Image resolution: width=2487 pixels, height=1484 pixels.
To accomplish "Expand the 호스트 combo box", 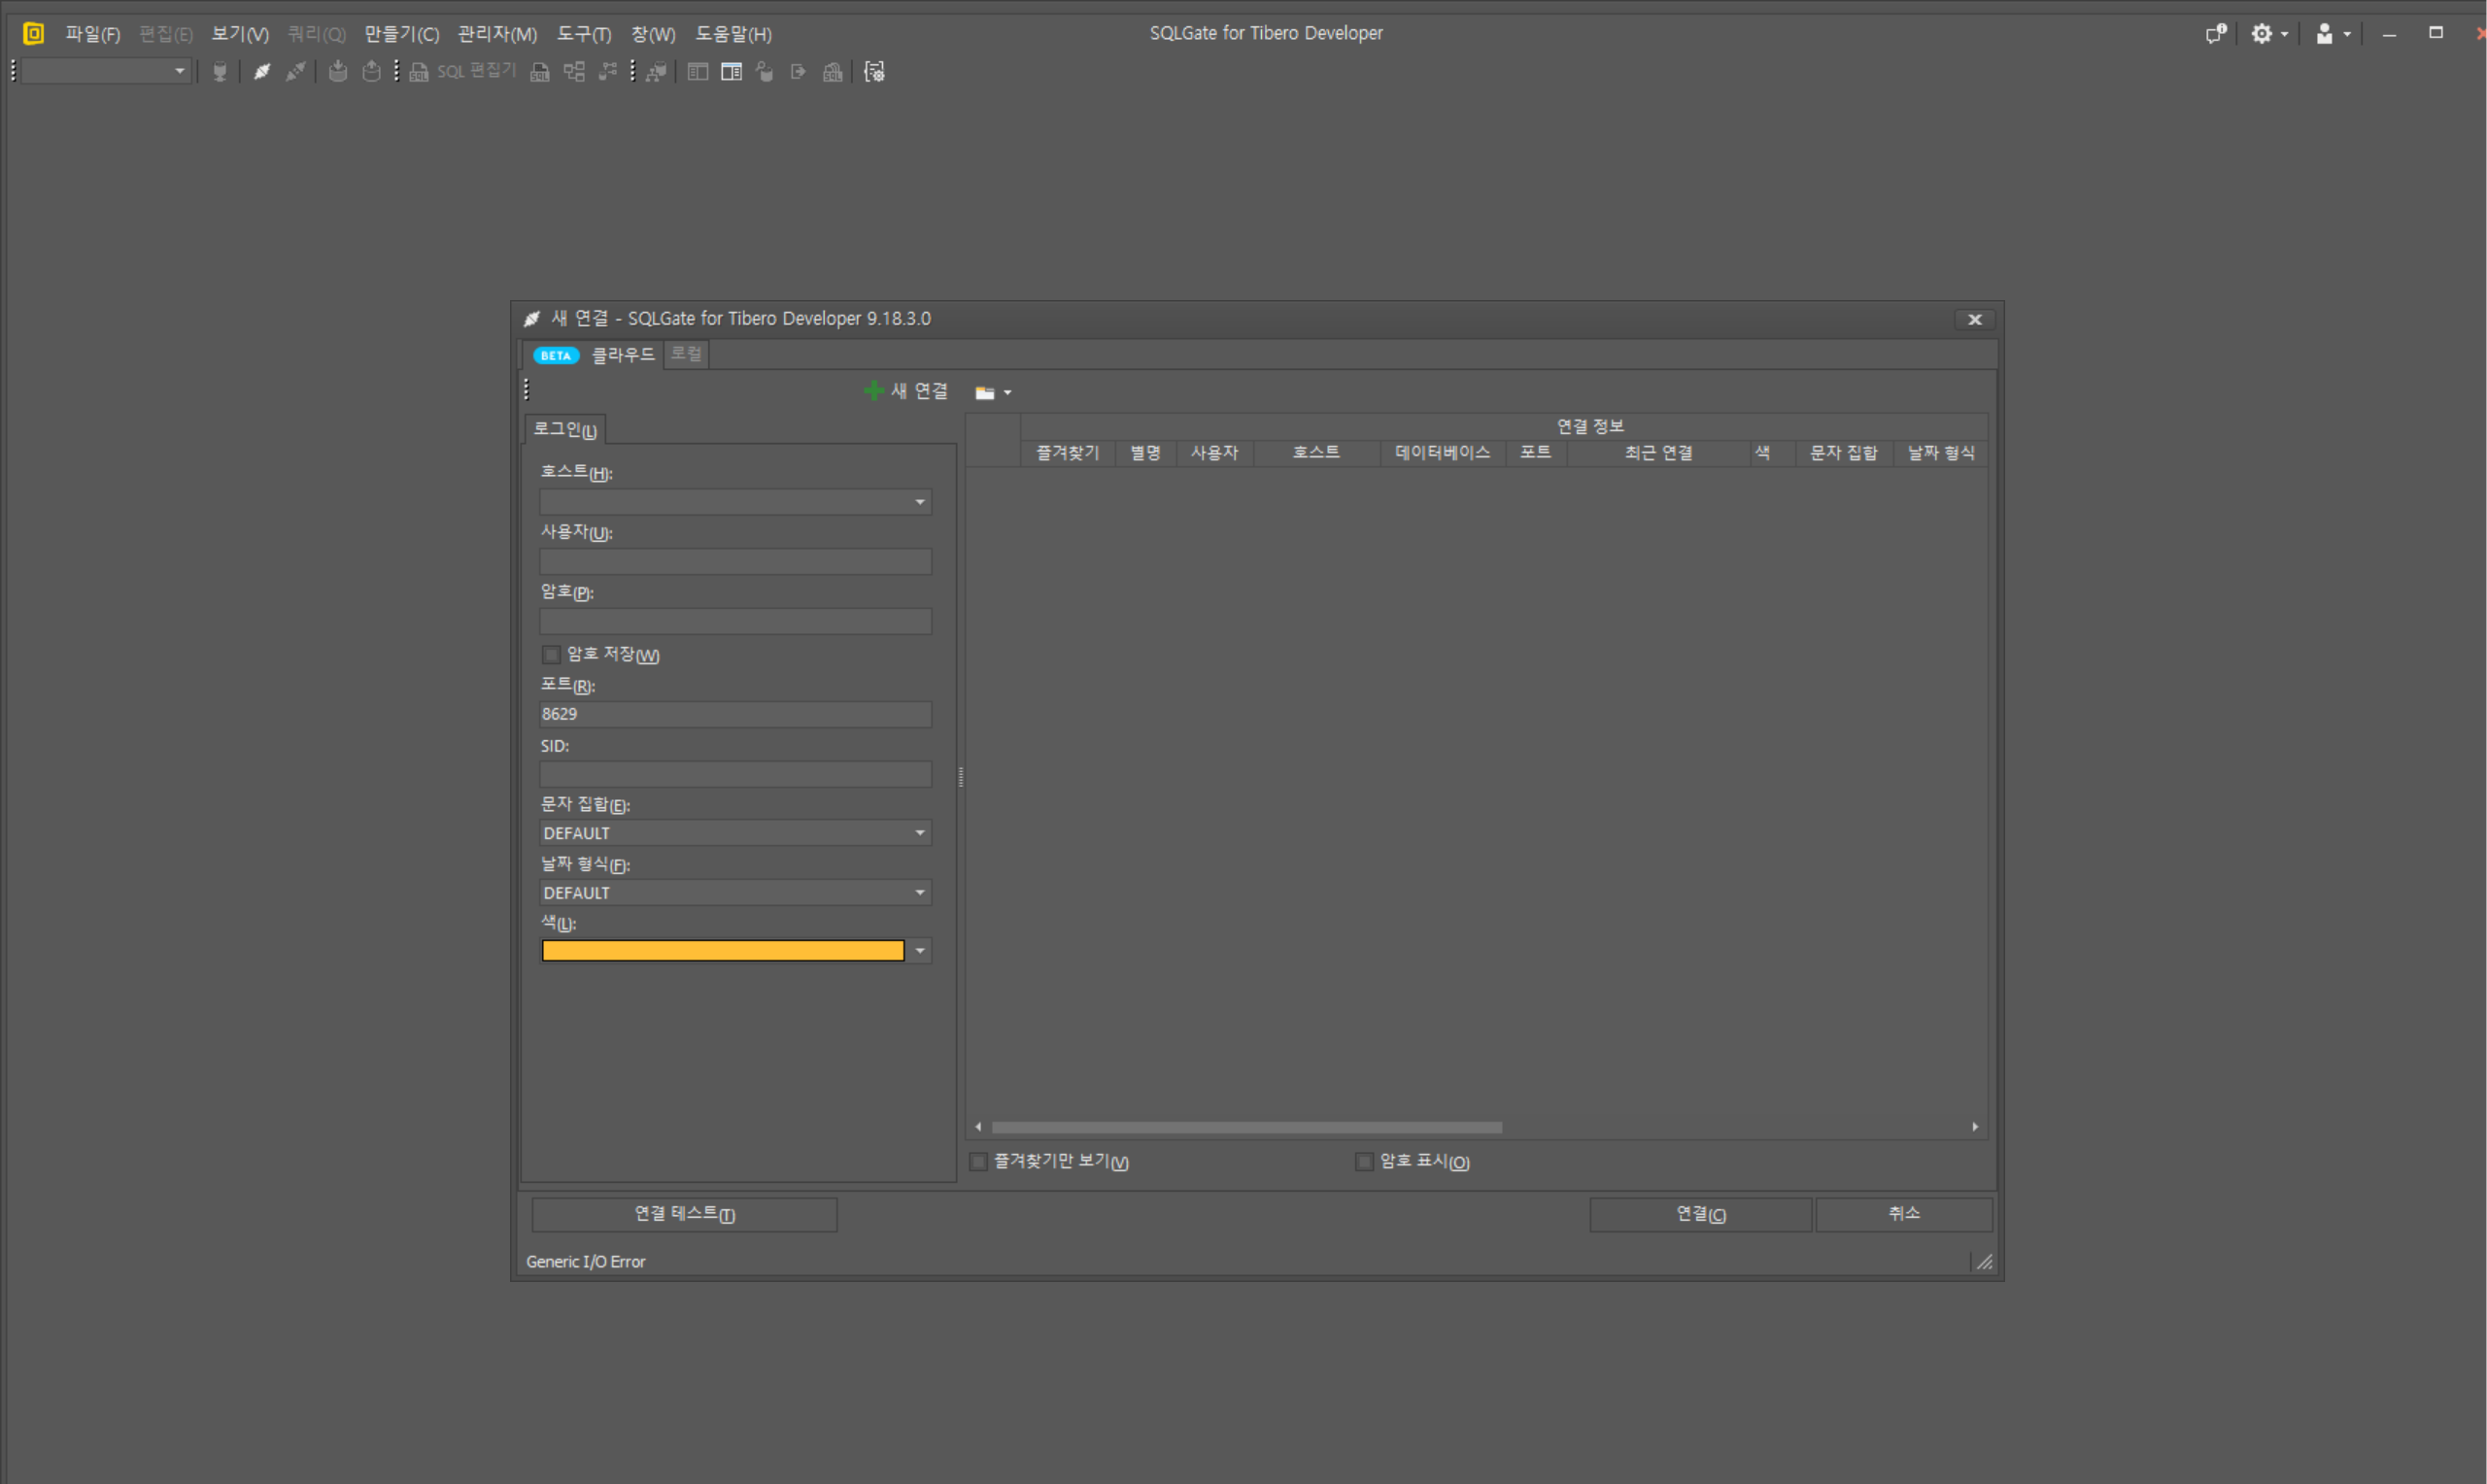I will pyautogui.click(x=919, y=502).
